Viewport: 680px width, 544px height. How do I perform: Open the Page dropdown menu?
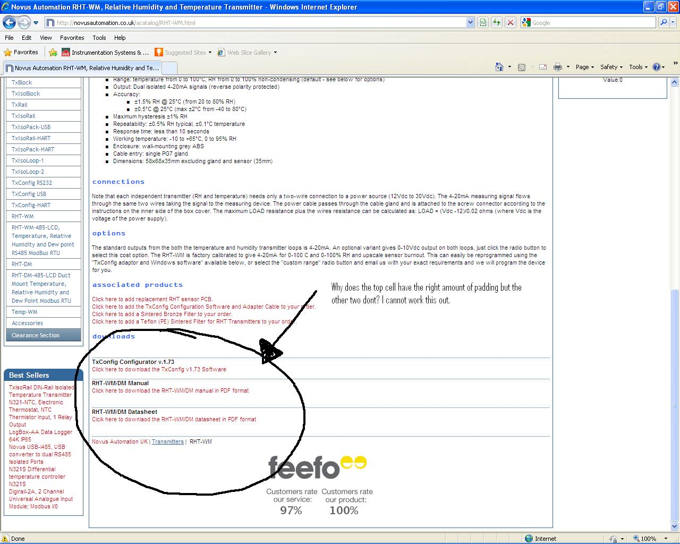point(584,67)
